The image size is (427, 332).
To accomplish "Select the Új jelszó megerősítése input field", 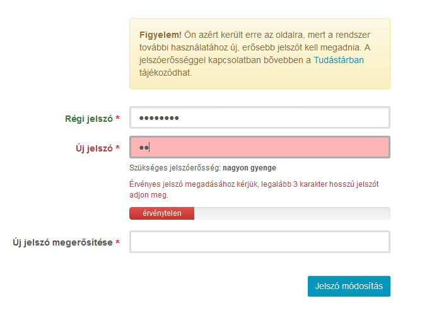I will click(x=259, y=242).
